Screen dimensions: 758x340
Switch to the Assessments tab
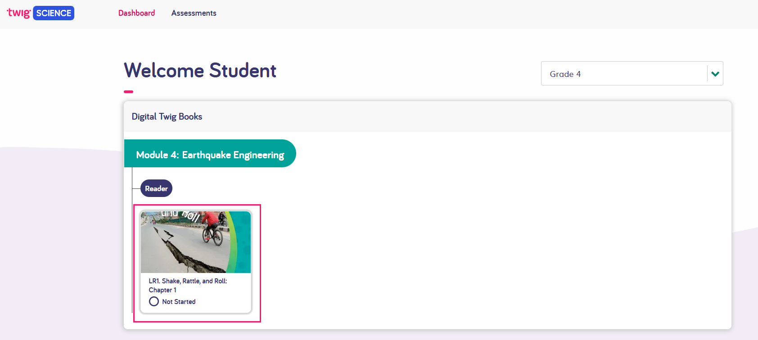point(194,13)
